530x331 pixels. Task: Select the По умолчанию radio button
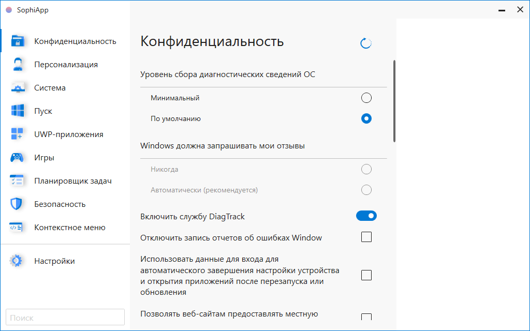click(366, 118)
